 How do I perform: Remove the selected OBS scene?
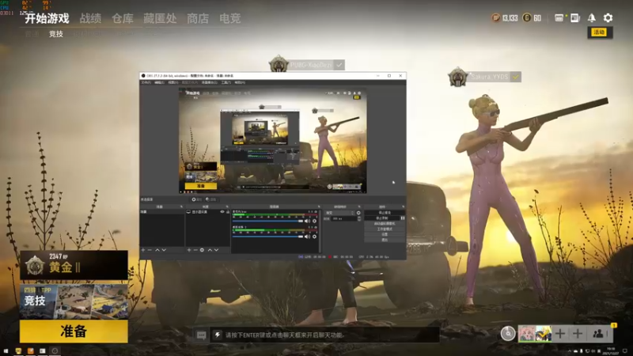click(x=150, y=250)
